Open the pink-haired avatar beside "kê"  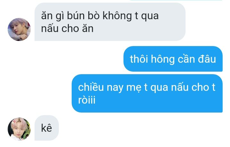pos(19,129)
